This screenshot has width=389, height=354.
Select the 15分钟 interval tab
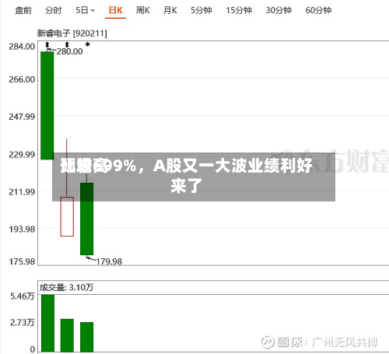[x=239, y=10]
